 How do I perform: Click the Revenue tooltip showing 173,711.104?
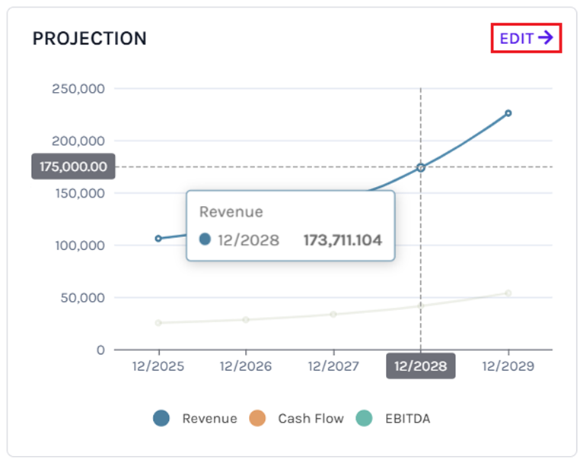291,226
